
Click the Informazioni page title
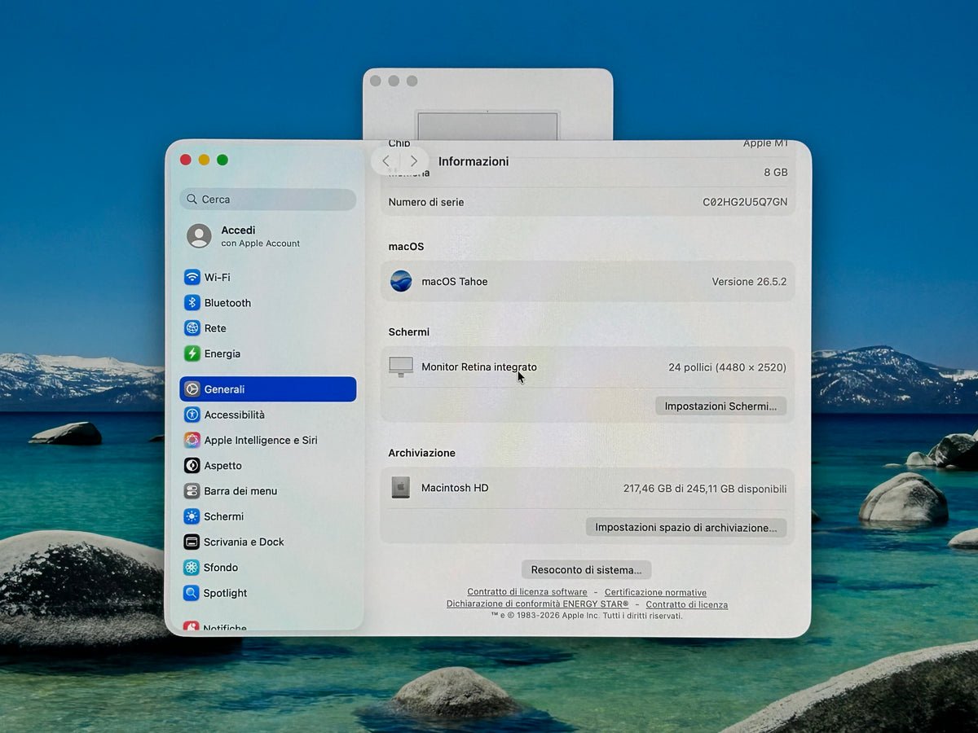(474, 161)
